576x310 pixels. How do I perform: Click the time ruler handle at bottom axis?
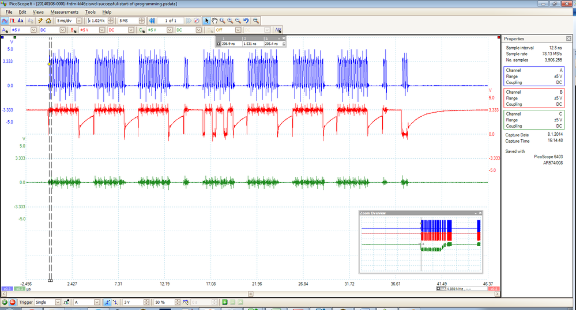click(x=50, y=280)
